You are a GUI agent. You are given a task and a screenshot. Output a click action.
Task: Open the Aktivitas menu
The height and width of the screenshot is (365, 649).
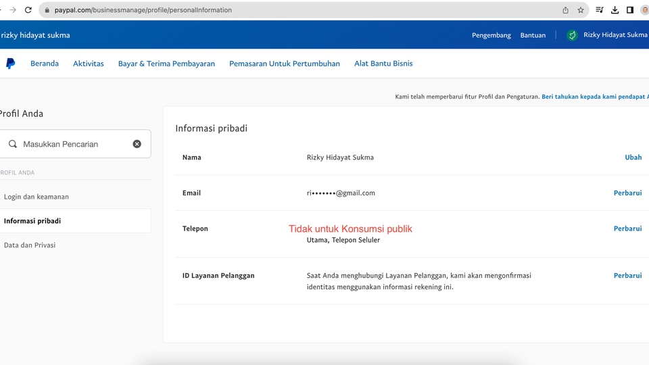click(89, 64)
